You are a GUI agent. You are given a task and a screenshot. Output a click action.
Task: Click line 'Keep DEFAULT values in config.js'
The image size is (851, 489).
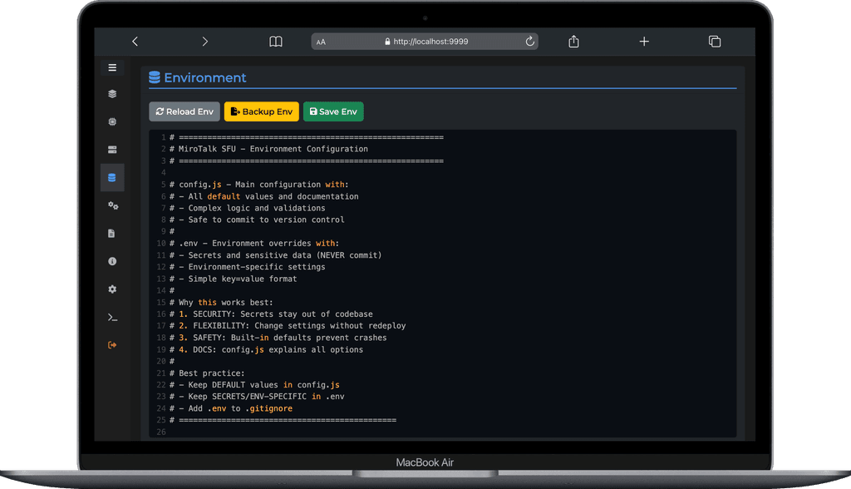(263, 385)
